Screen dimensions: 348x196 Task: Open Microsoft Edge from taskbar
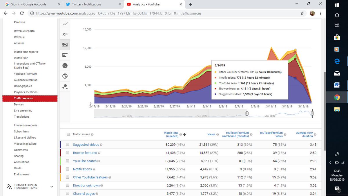click(x=337, y=61)
